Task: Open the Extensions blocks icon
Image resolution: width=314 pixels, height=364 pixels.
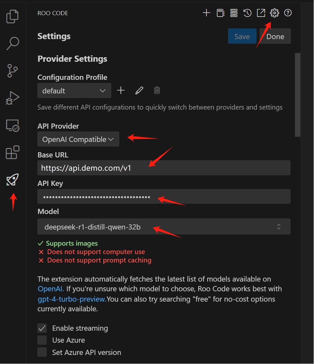Action: [x=12, y=152]
